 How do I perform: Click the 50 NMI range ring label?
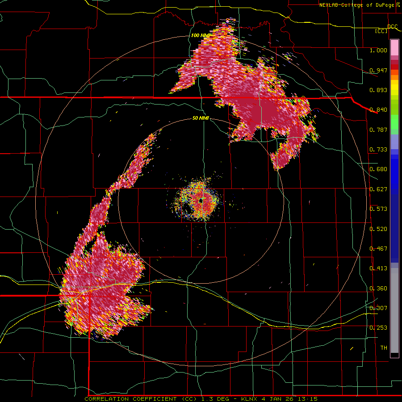tap(201, 118)
